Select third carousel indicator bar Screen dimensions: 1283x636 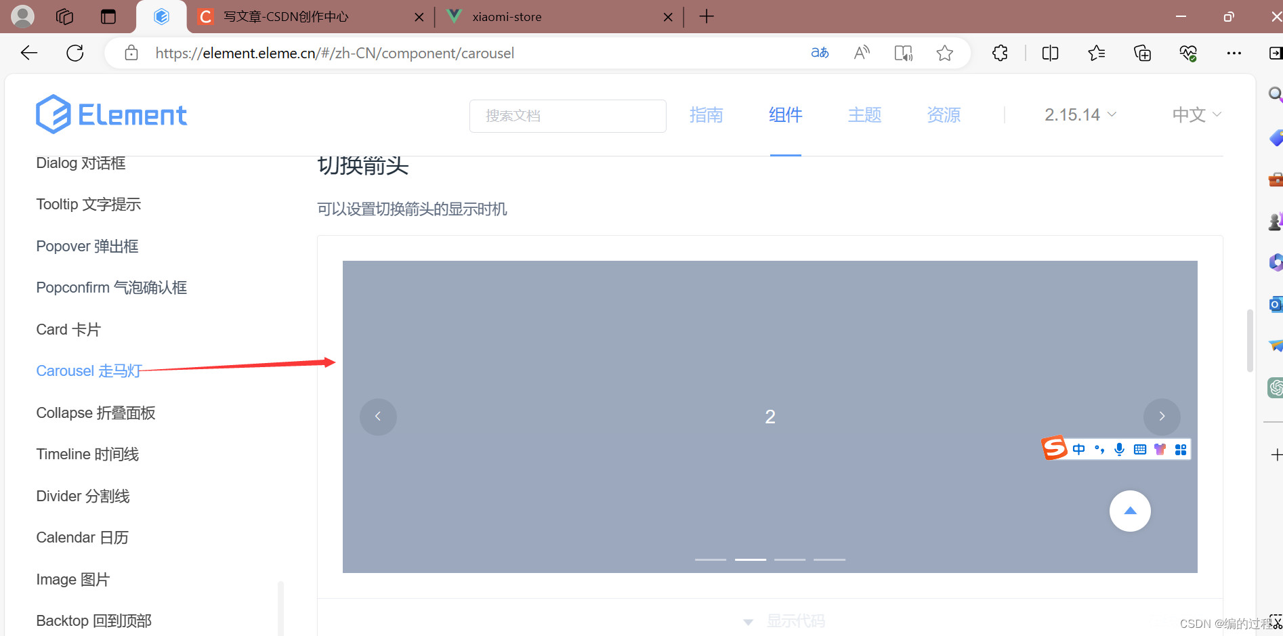[790, 559]
